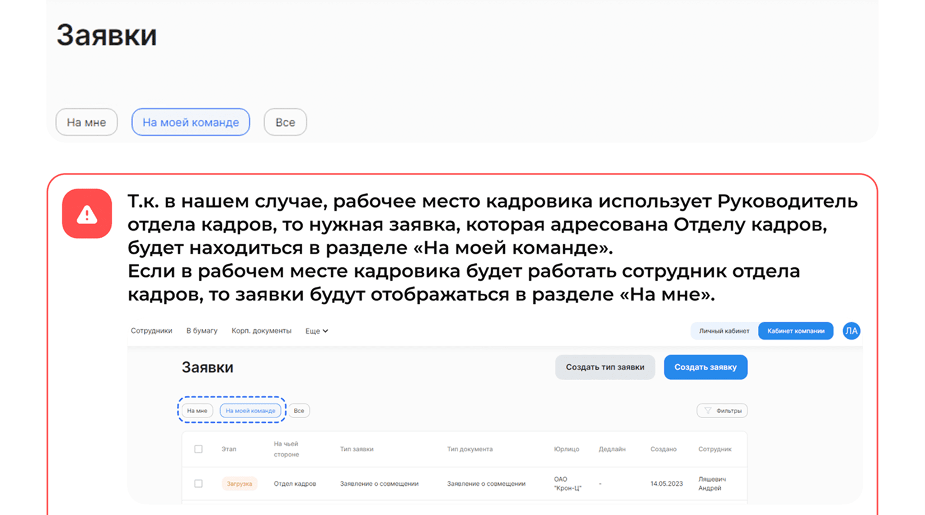Expand the Еще dropdown menu
925x515 pixels.
click(x=316, y=331)
